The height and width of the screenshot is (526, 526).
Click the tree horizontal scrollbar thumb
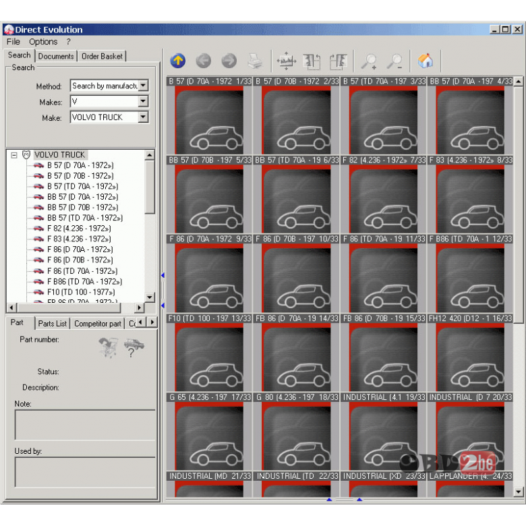[68, 308]
